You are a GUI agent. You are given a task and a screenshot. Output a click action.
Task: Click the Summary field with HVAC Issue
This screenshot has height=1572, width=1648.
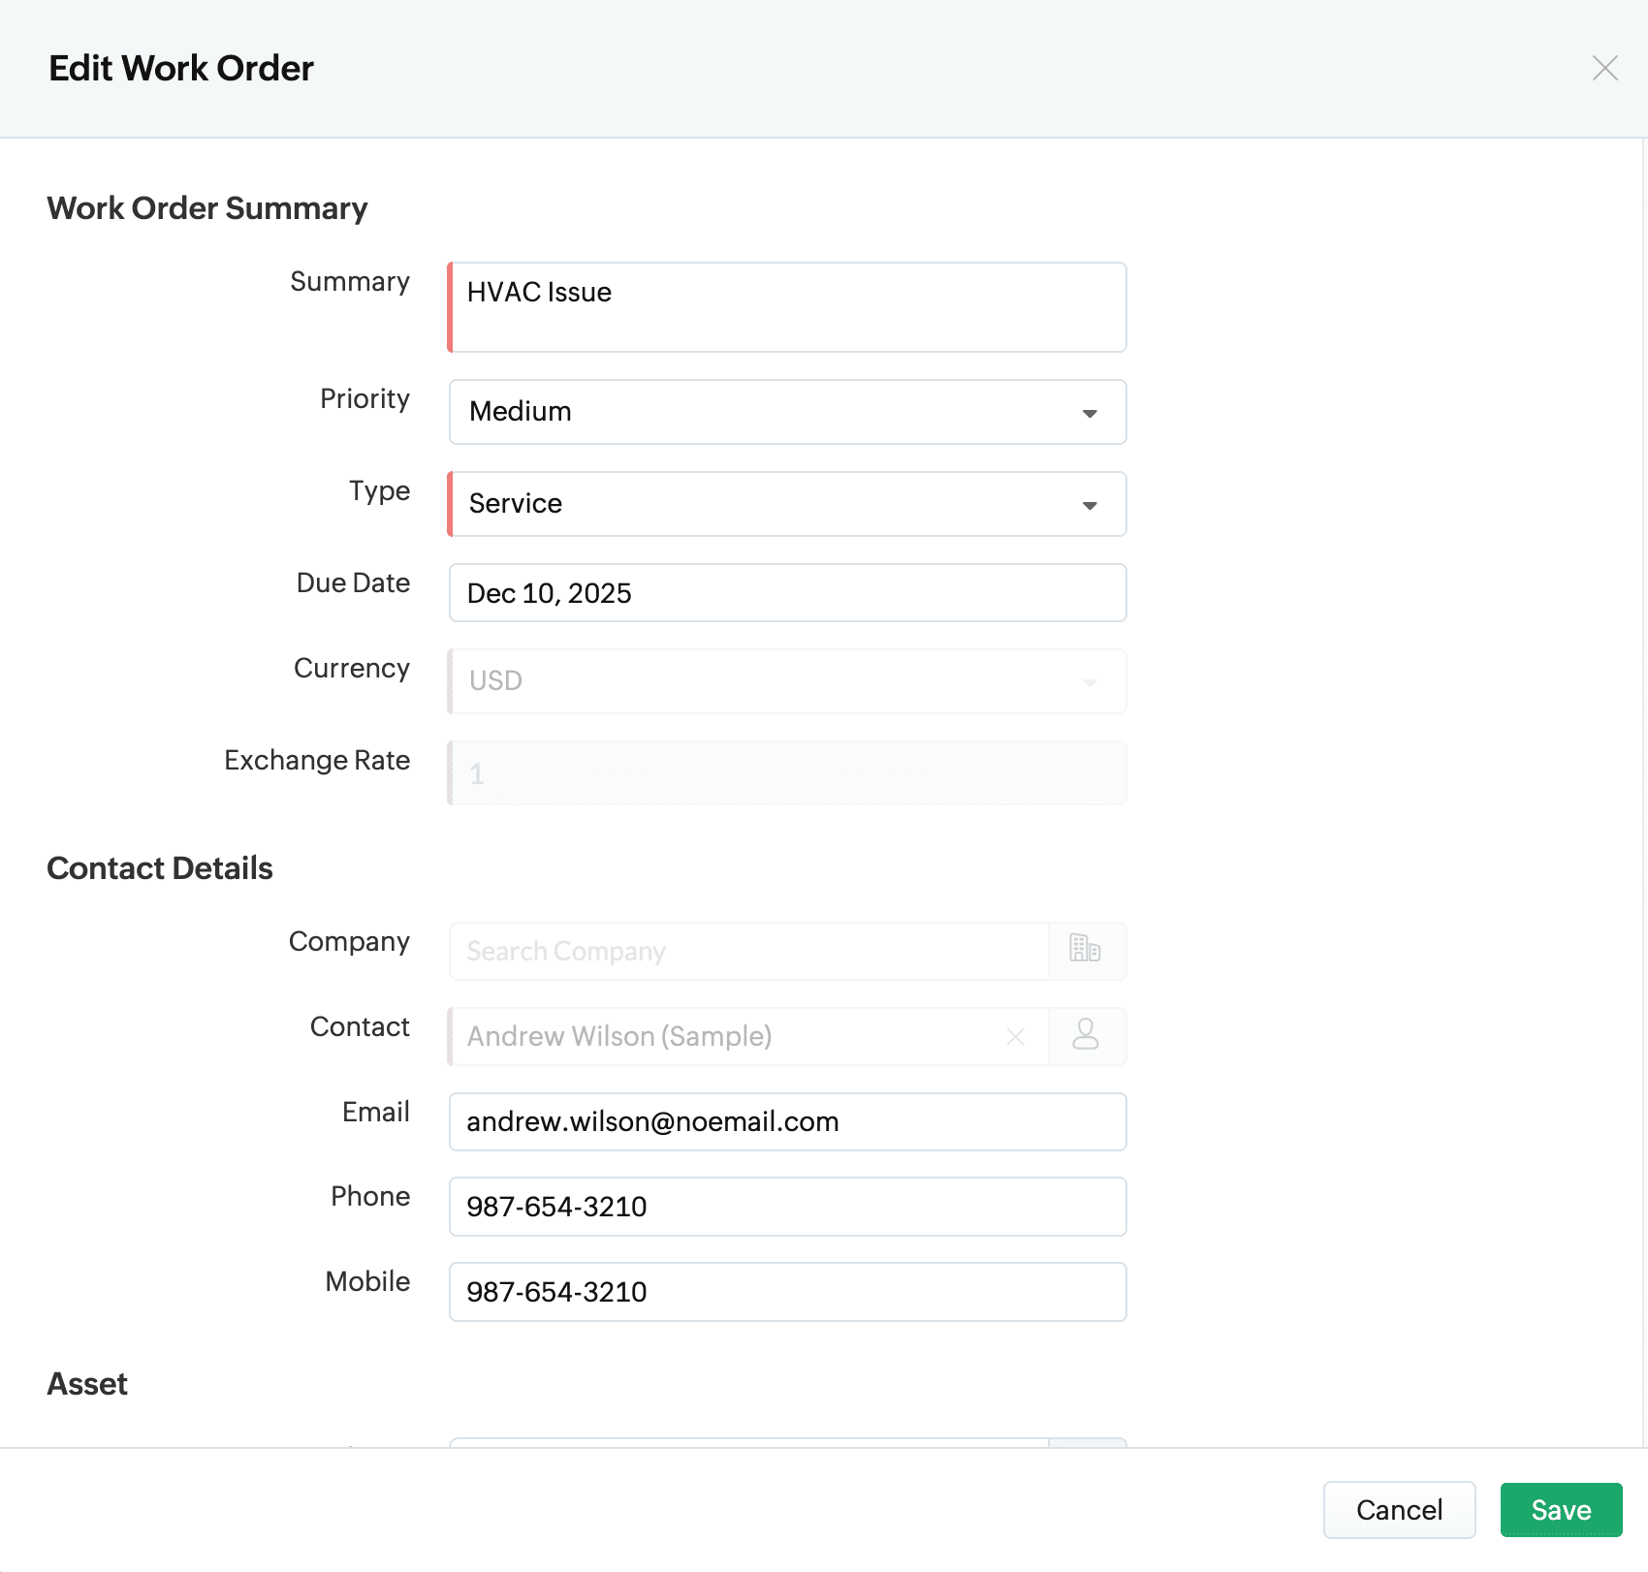tap(787, 306)
